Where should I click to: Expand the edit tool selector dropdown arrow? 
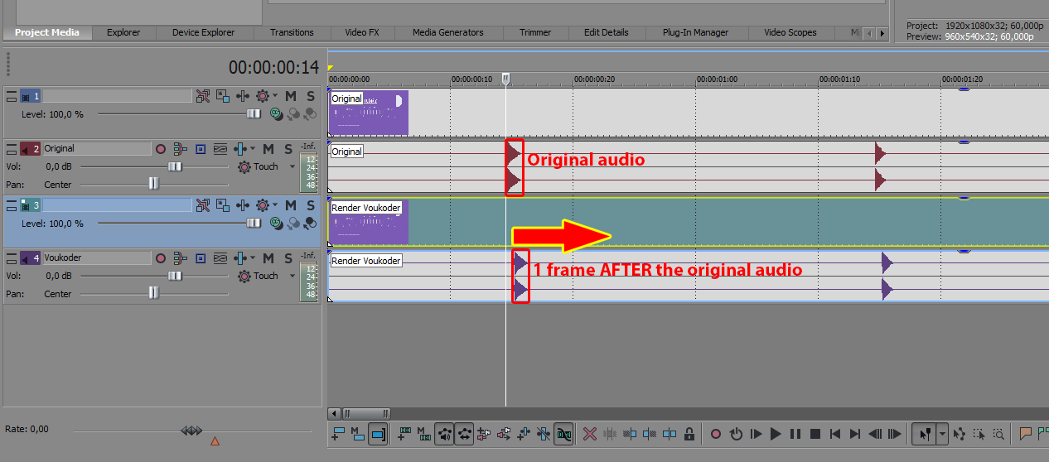942,433
